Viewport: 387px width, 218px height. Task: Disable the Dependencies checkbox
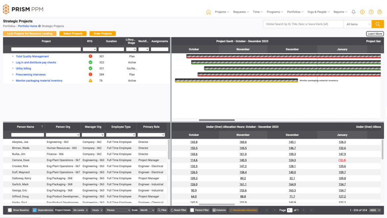tap(34, 210)
